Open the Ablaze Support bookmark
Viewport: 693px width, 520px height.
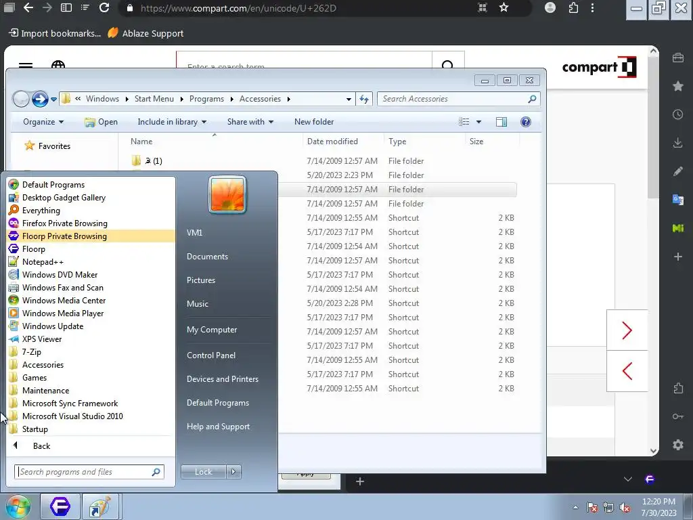pyautogui.click(x=146, y=33)
